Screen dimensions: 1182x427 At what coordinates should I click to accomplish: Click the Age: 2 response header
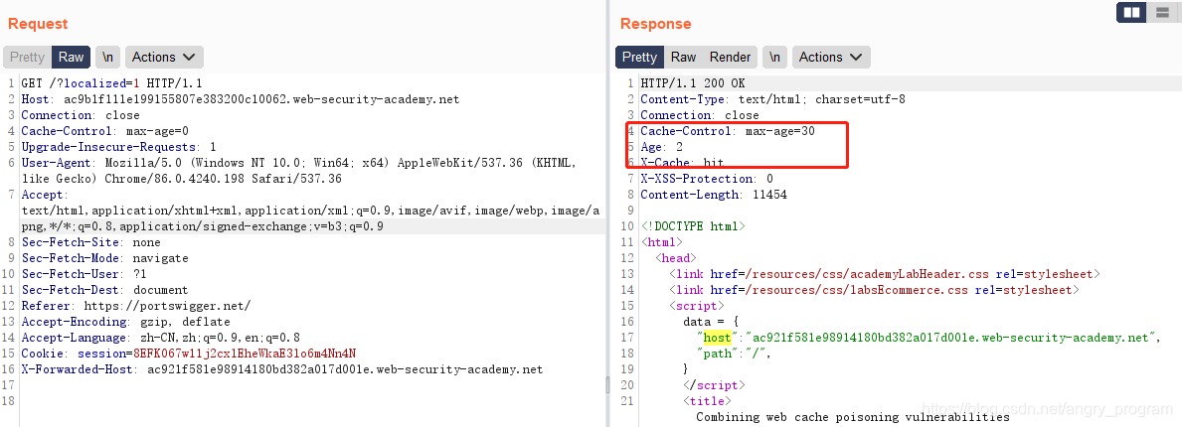pyautogui.click(x=661, y=147)
